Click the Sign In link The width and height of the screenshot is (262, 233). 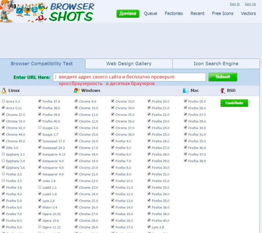(235, 4)
